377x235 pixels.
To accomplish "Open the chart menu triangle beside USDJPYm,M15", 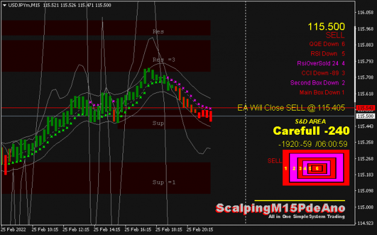I will point(4,5).
